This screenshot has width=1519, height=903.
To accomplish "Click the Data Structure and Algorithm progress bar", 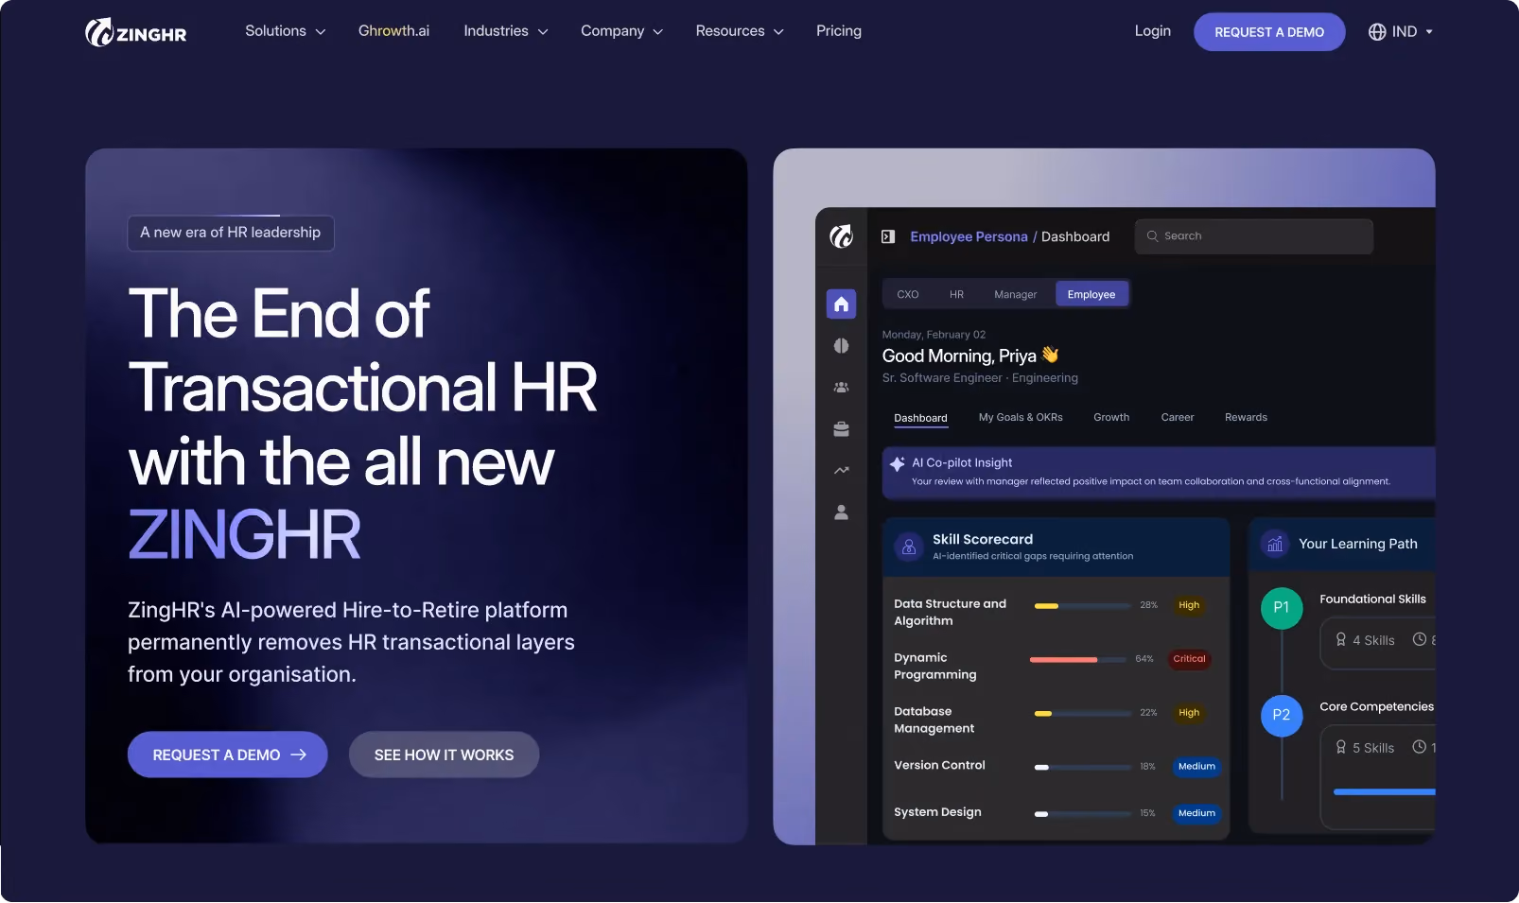I will (x=1083, y=606).
